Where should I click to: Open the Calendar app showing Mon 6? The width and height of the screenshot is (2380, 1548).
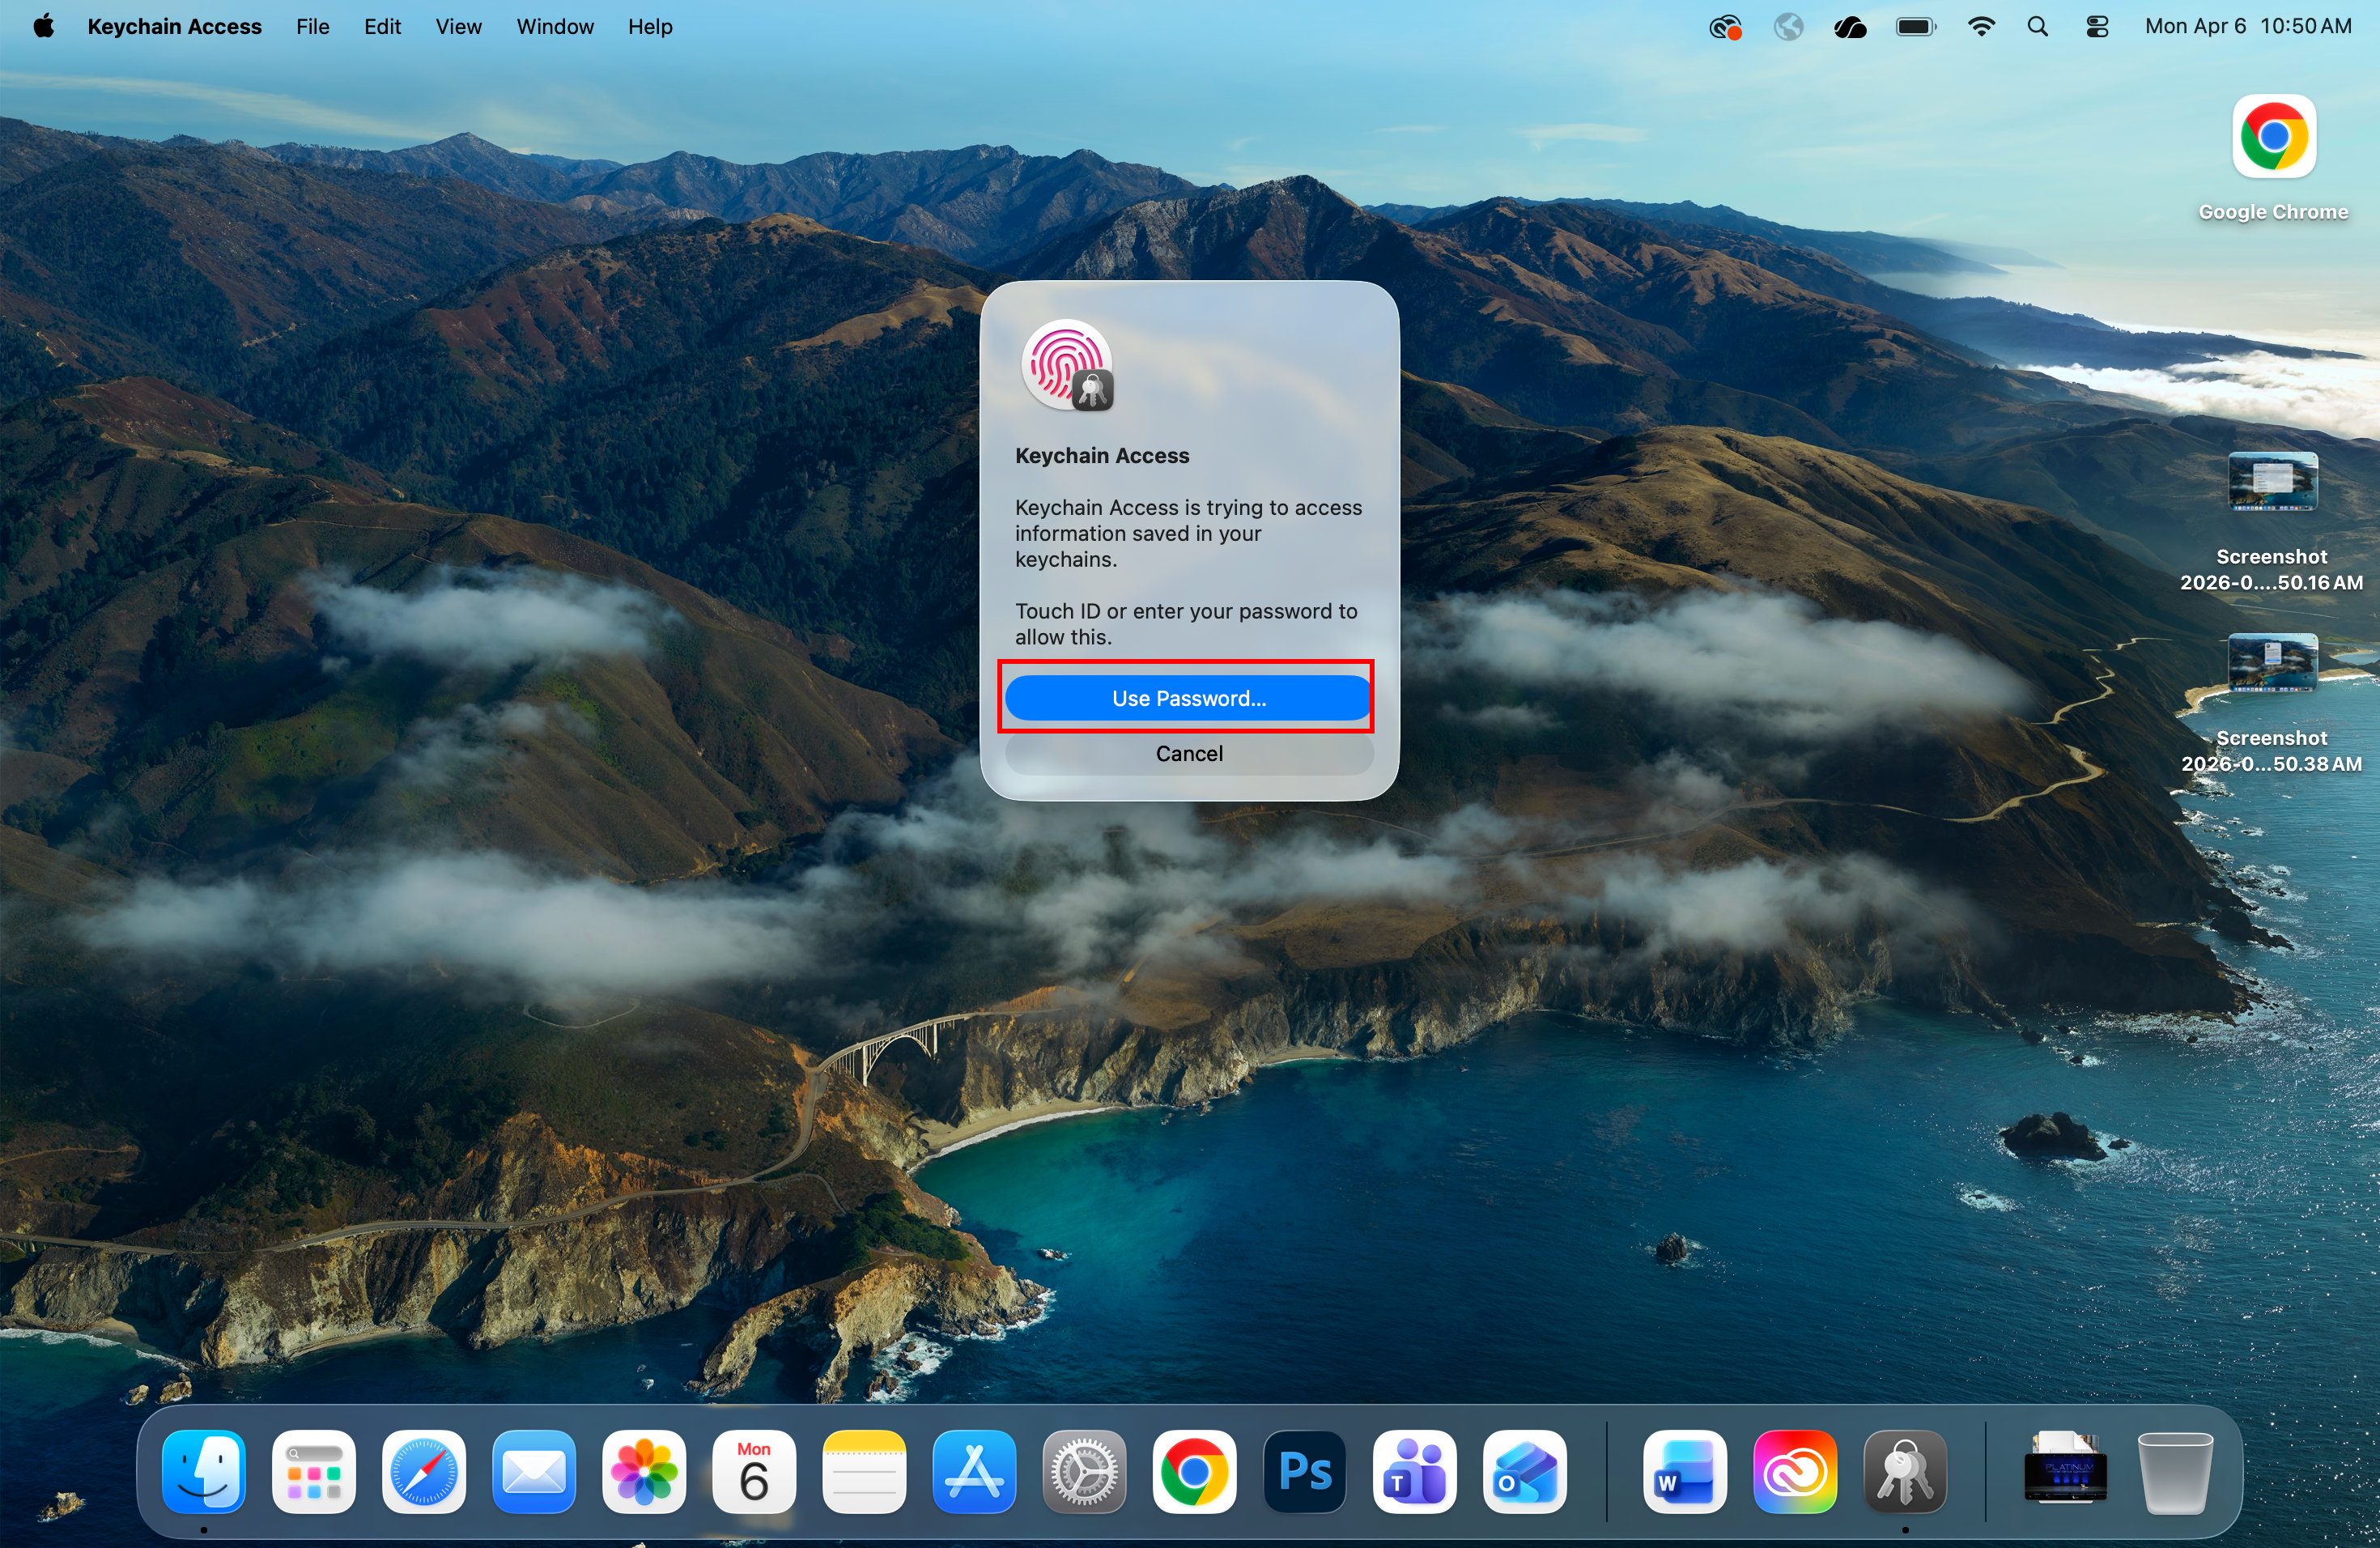click(x=754, y=1473)
